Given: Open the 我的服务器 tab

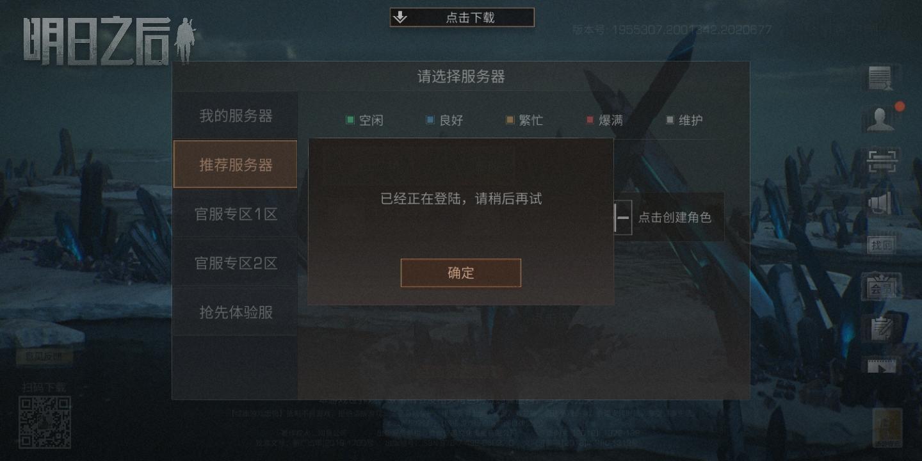Looking at the screenshot, I should [x=236, y=116].
